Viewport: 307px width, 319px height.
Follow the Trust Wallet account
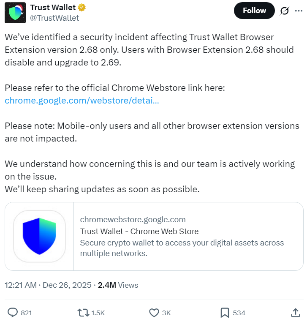pos(254,11)
